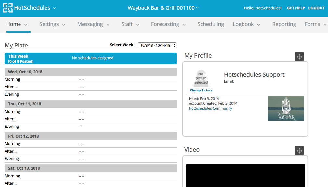328x187 pixels.
Task: Expand the HotSchedules brand dropdown arrow
Action: (x=54, y=8)
